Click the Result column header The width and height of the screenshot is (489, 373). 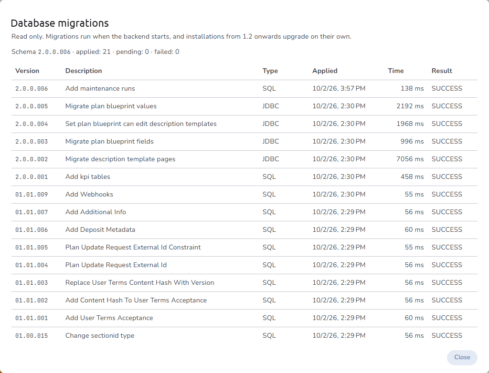pos(442,71)
